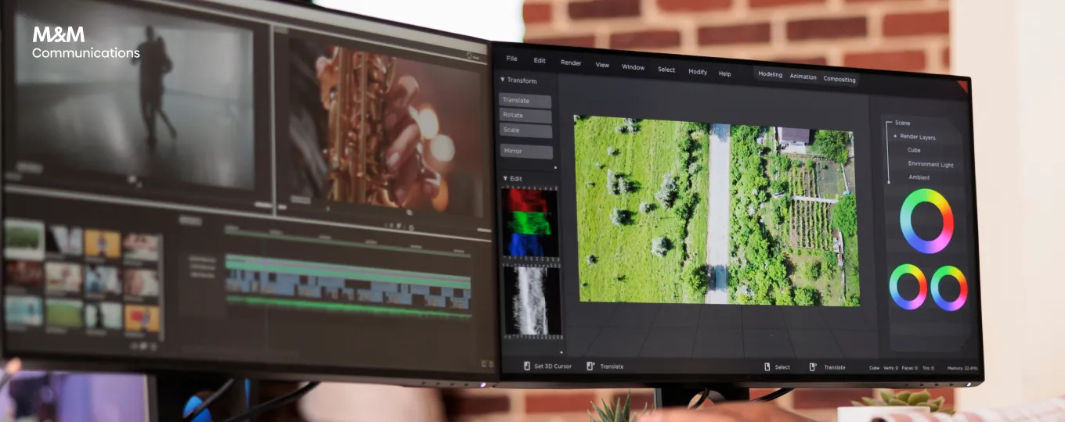This screenshot has width=1065, height=422.
Task: Click the Mirror button
Action: 526,152
